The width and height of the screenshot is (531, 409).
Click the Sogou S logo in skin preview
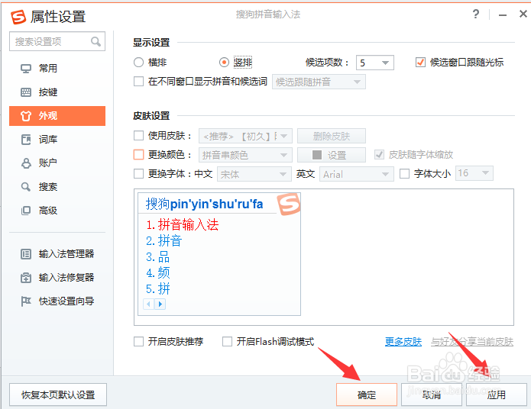(289, 204)
